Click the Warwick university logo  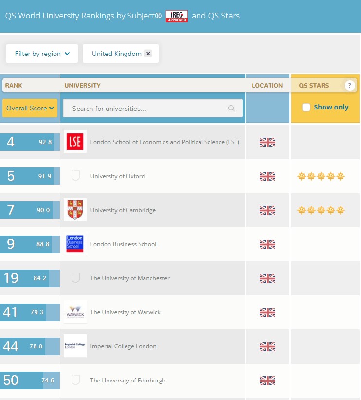click(x=75, y=312)
